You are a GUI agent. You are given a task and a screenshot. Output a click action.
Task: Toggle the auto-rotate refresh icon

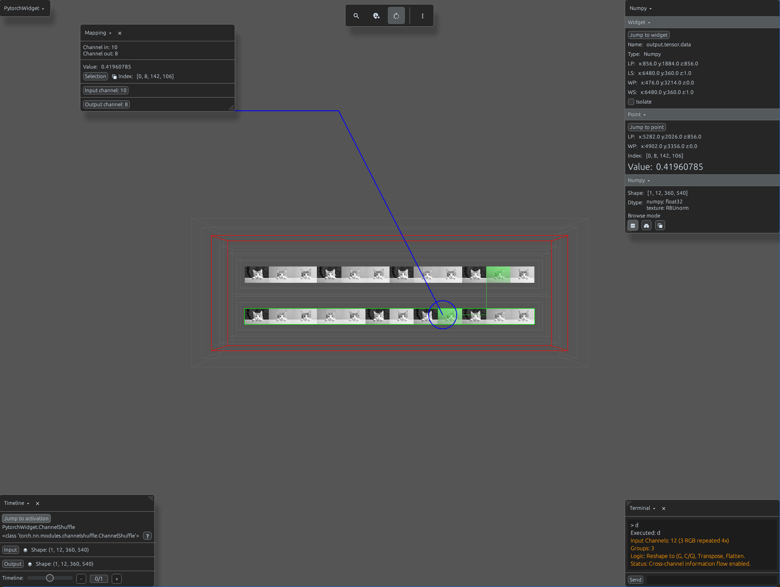click(396, 16)
